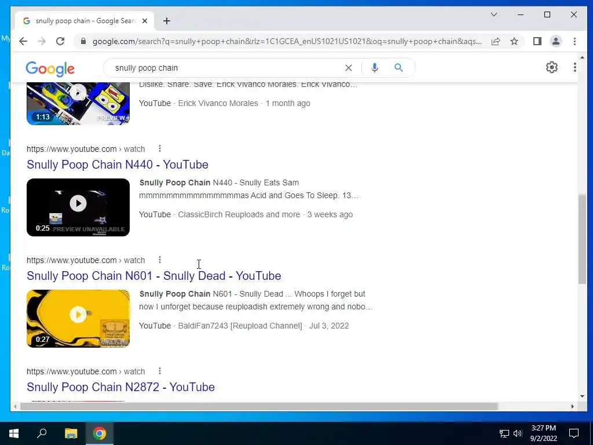
Task: Open more options for the N2872 result
Action: tap(160, 371)
